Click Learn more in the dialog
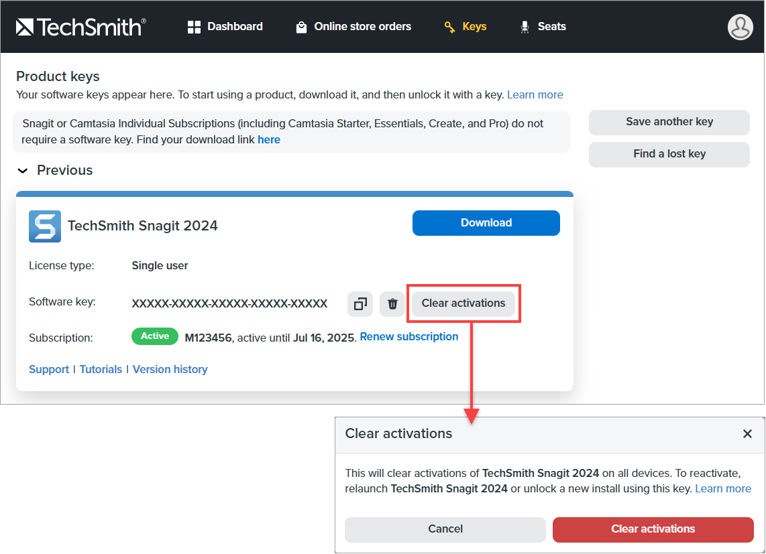 (723, 488)
